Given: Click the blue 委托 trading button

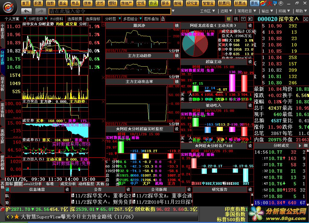Looking at the screenshot, I should [254, 3].
